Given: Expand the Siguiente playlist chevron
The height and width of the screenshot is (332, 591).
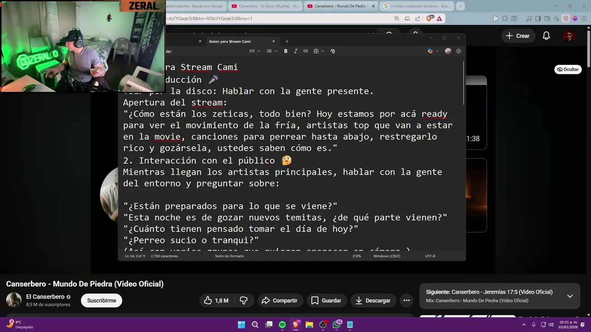Looking at the screenshot, I should tap(570, 296).
